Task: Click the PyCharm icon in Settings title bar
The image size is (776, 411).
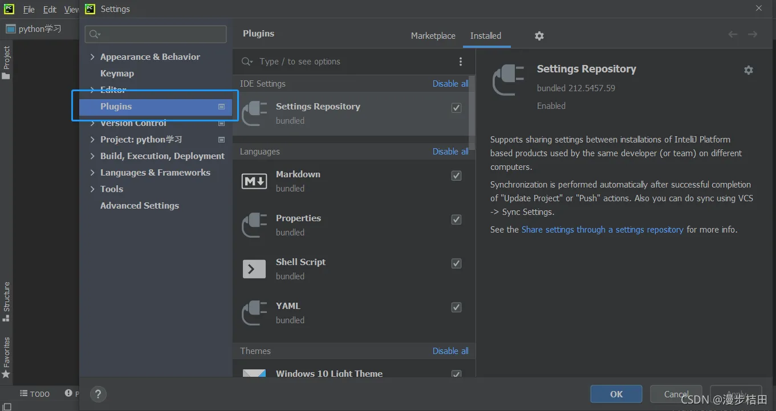Action: [90, 9]
